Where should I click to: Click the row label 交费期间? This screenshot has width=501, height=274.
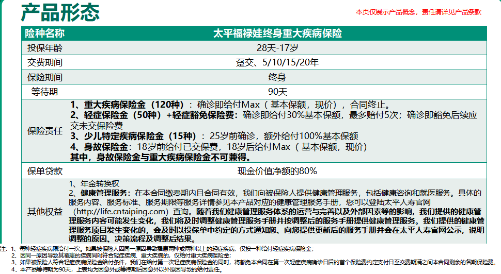click(x=45, y=62)
